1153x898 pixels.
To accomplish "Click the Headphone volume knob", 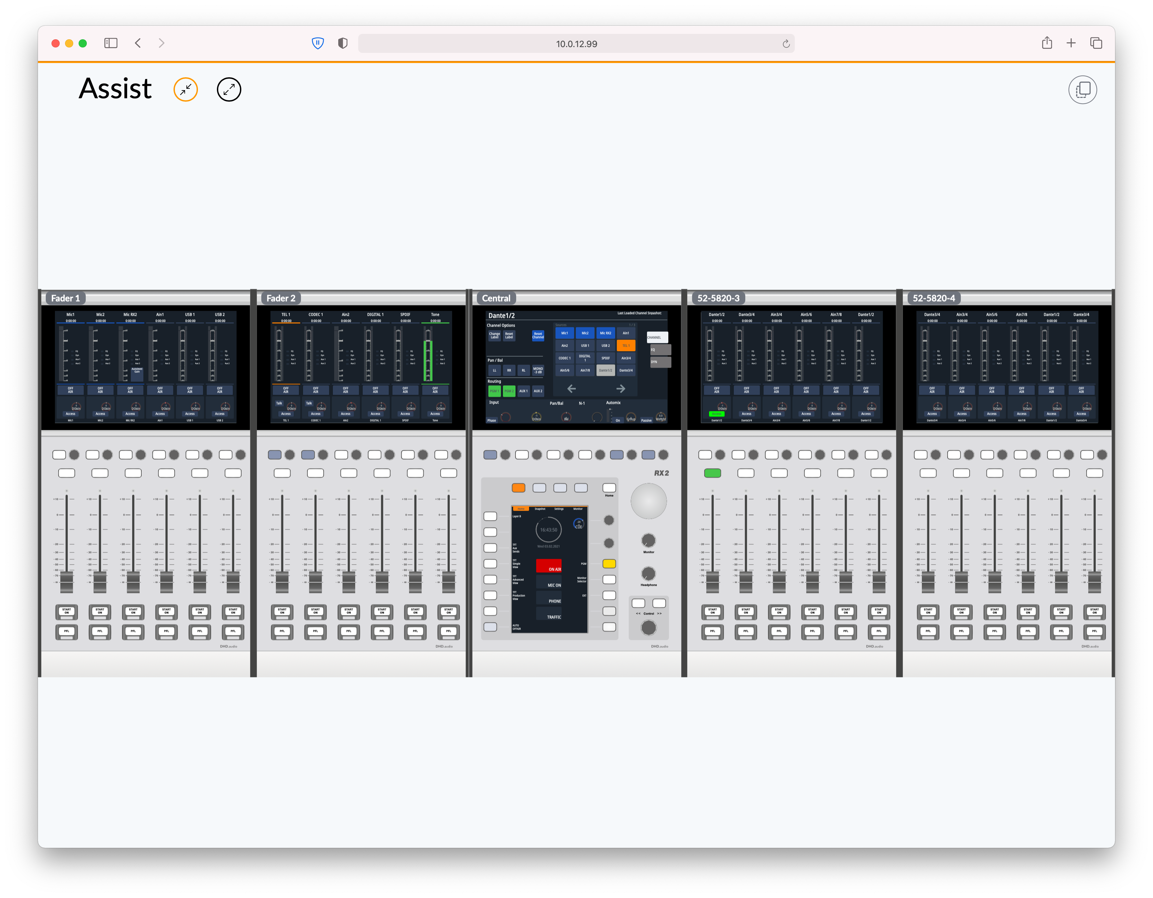I will click(x=648, y=573).
